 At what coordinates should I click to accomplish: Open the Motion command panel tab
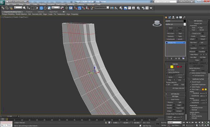[177, 17]
